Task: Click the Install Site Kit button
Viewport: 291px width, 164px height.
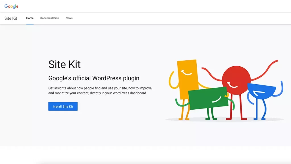Action: (63, 106)
